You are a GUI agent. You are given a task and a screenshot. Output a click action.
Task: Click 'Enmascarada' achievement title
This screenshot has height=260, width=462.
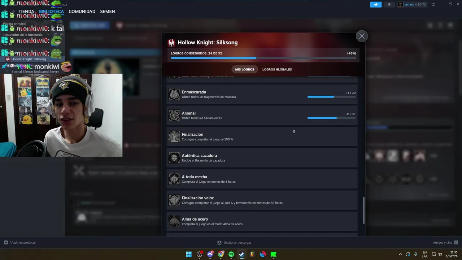point(194,92)
